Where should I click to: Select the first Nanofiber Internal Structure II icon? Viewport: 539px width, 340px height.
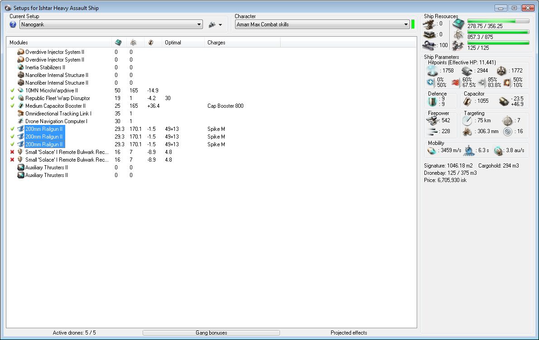[21, 75]
